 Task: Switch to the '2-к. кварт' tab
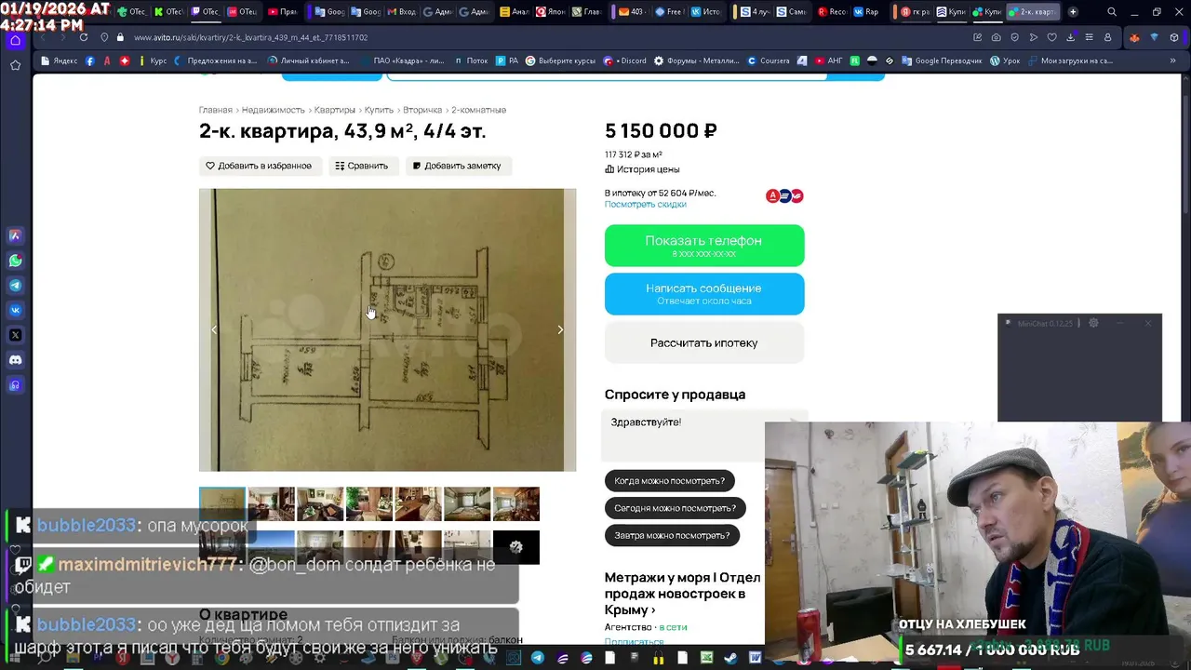[1032, 12]
